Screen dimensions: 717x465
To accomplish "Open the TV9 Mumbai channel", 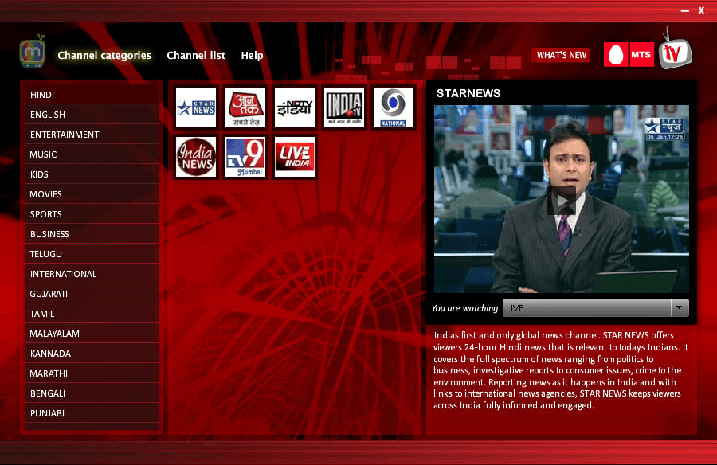I will click(245, 157).
